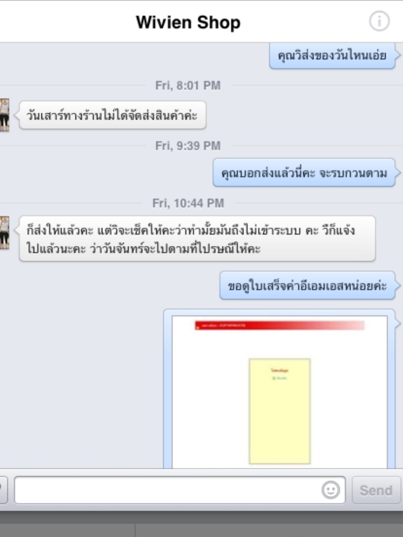Click the yellow receipt in the attached image
Viewport: 403px width, 537px height.
pyautogui.click(x=280, y=411)
